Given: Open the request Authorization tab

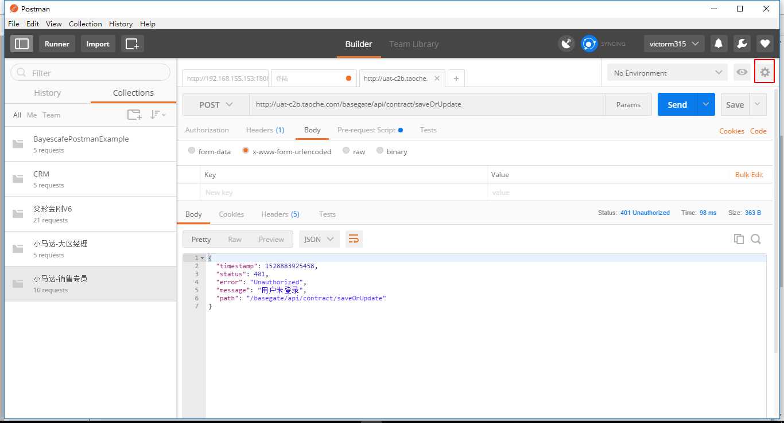Looking at the screenshot, I should pos(207,130).
